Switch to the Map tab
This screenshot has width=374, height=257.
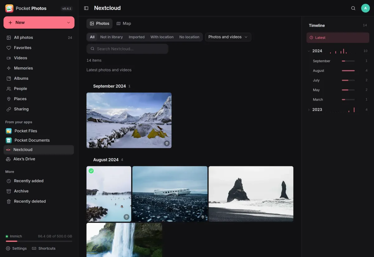pos(124,23)
